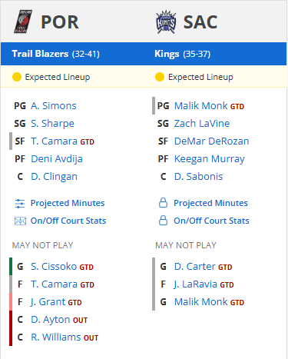Click J. LaRavia in May Not Play list
The image size is (288, 359).
click(x=196, y=284)
